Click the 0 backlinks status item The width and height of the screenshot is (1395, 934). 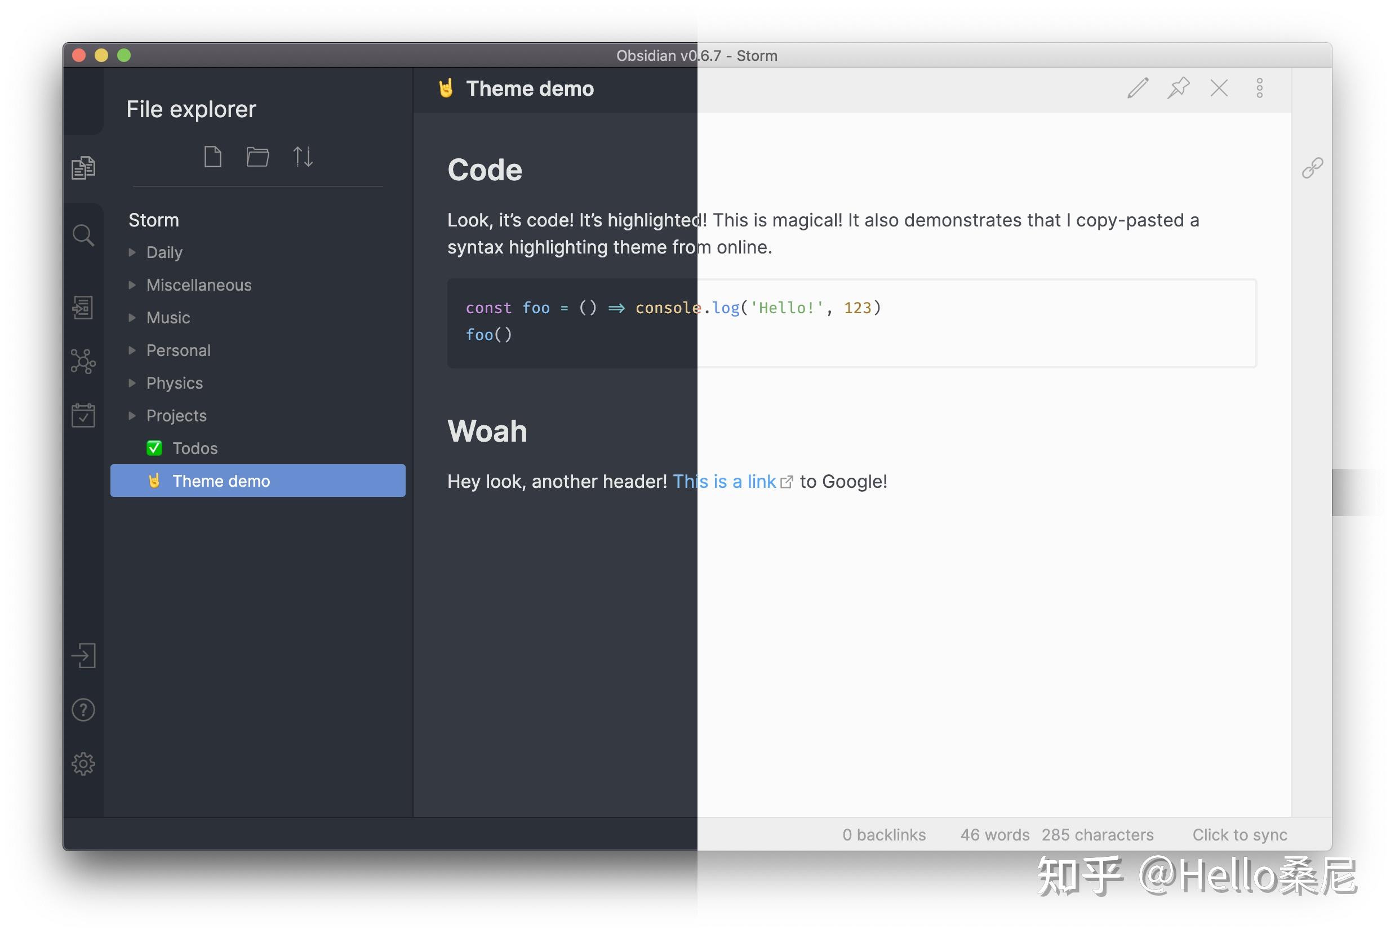[883, 834]
